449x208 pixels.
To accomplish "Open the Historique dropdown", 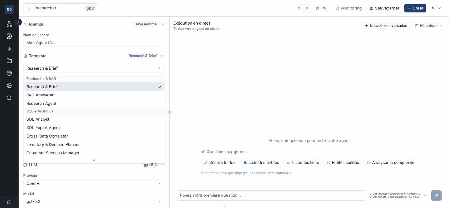I will (428, 26).
